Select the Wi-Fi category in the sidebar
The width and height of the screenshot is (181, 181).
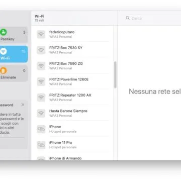click(14, 54)
